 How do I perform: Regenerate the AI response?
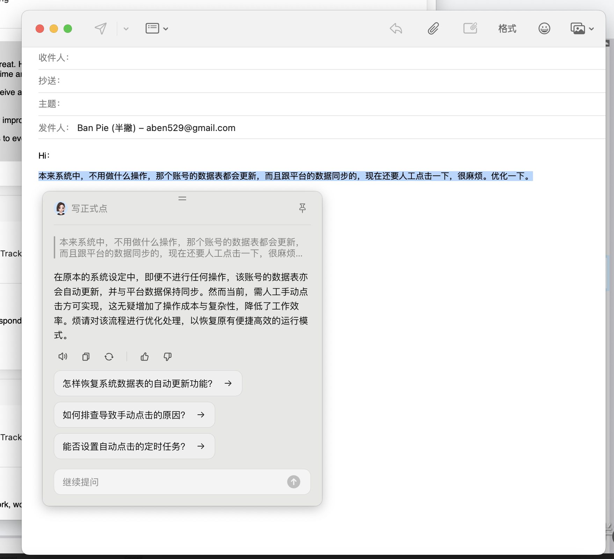point(109,357)
